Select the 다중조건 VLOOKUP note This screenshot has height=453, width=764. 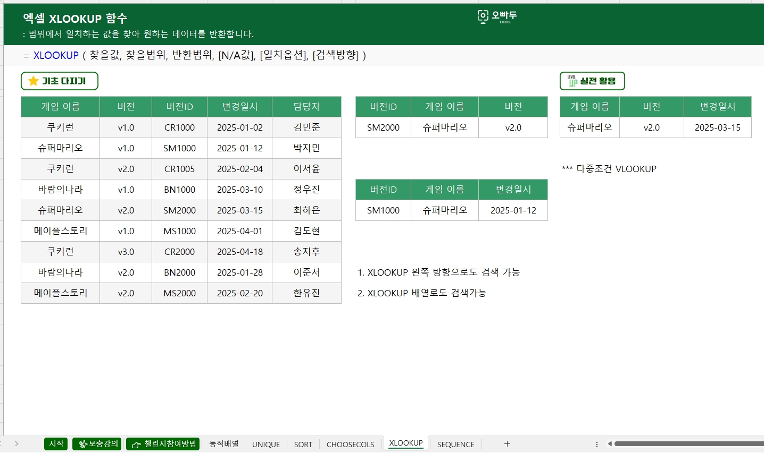(609, 169)
